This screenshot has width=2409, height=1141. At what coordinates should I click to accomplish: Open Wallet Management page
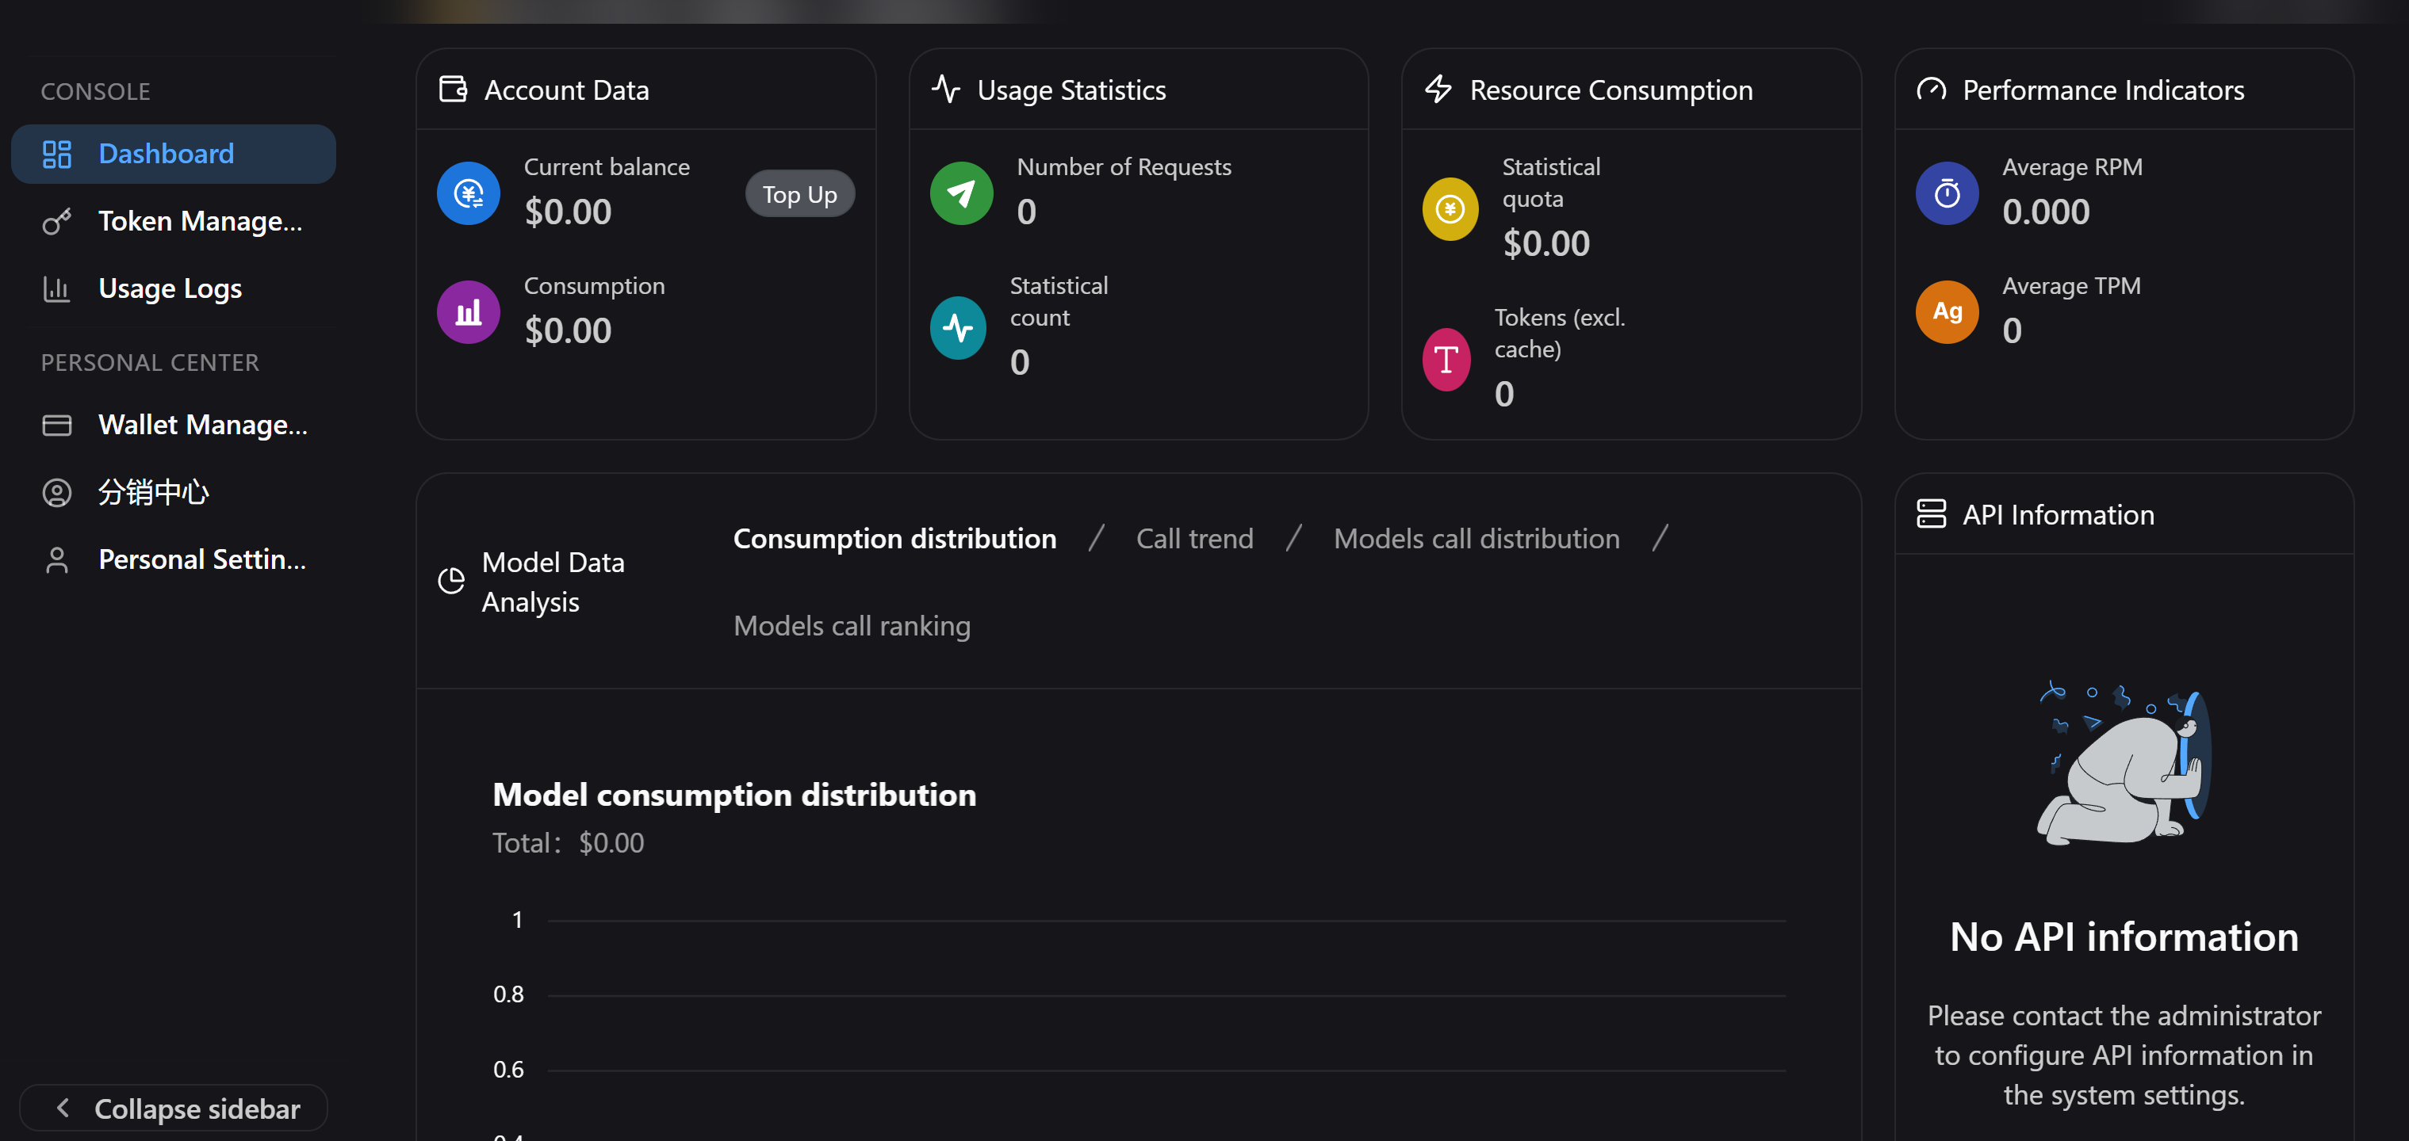click(x=173, y=425)
